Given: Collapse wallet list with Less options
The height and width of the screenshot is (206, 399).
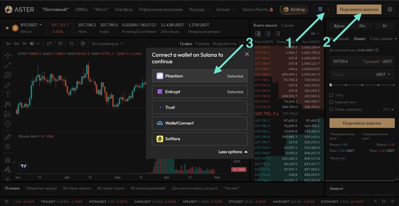Looking at the screenshot, I should [233, 152].
